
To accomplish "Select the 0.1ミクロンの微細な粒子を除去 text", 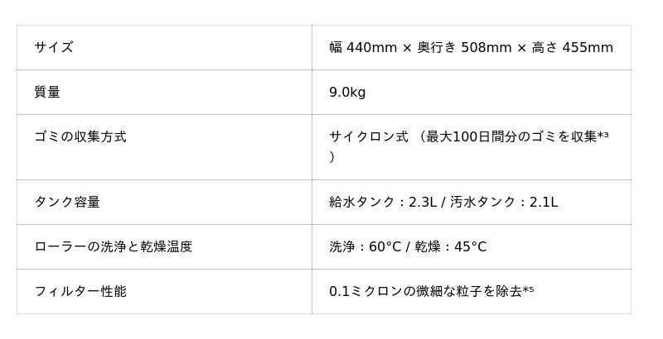I will (425, 292).
